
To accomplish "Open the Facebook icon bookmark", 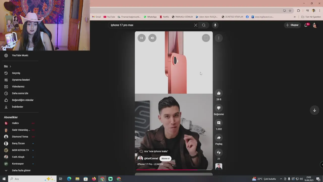I will 247,17.
